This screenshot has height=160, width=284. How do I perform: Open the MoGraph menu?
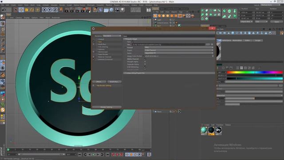91,5
